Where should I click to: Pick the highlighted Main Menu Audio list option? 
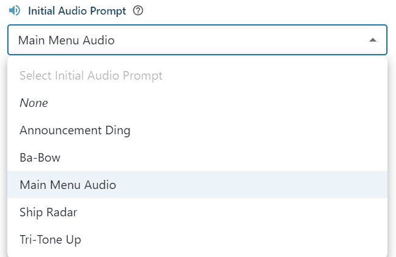click(x=68, y=185)
